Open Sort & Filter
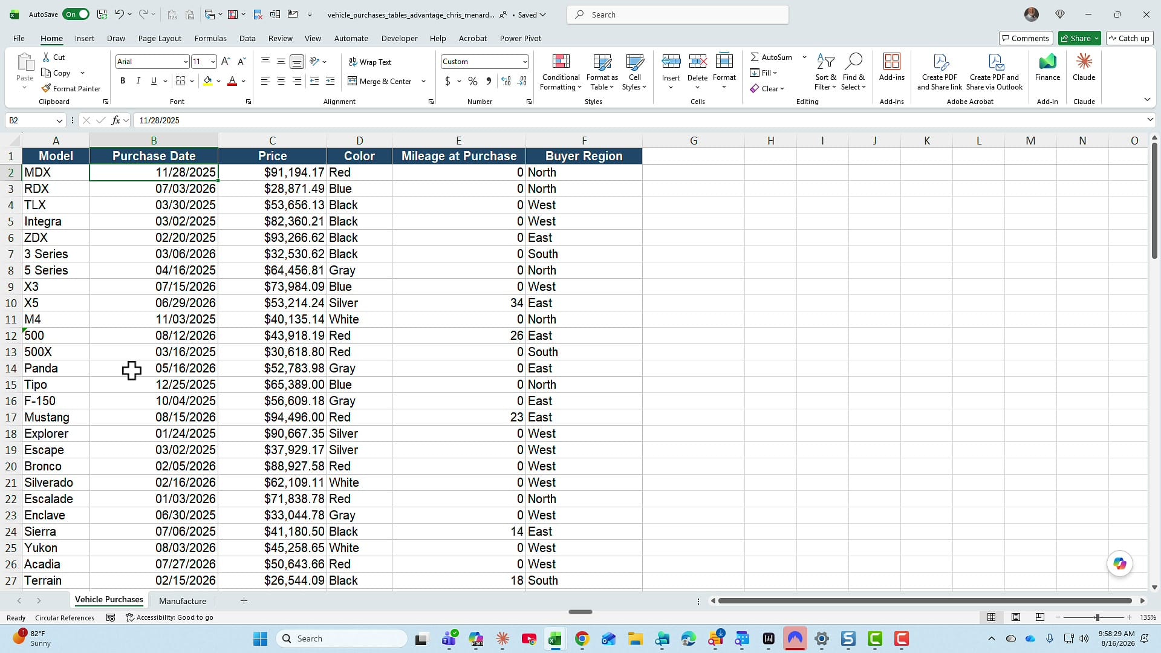The width and height of the screenshot is (1161, 653). point(825,72)
